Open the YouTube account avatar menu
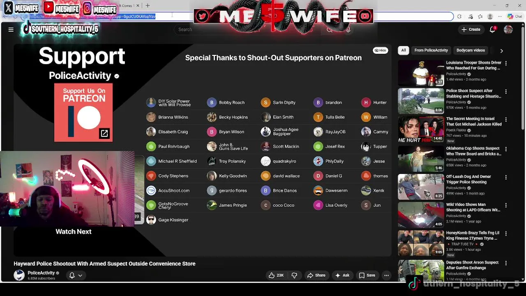Image resolution: width=526 pixels, height=296 pixels. [508, 30]
